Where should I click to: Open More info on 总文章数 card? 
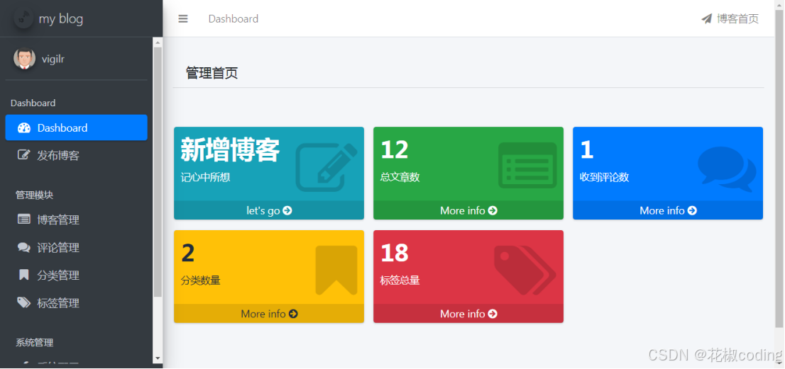(x=468, y=210)
